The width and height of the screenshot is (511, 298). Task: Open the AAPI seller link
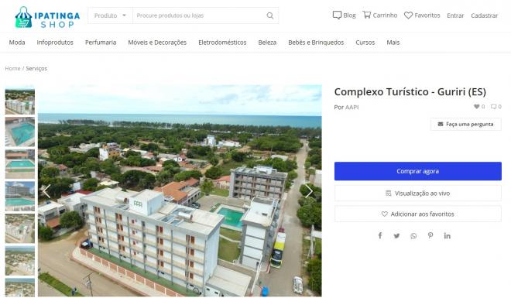coord(352,107)
